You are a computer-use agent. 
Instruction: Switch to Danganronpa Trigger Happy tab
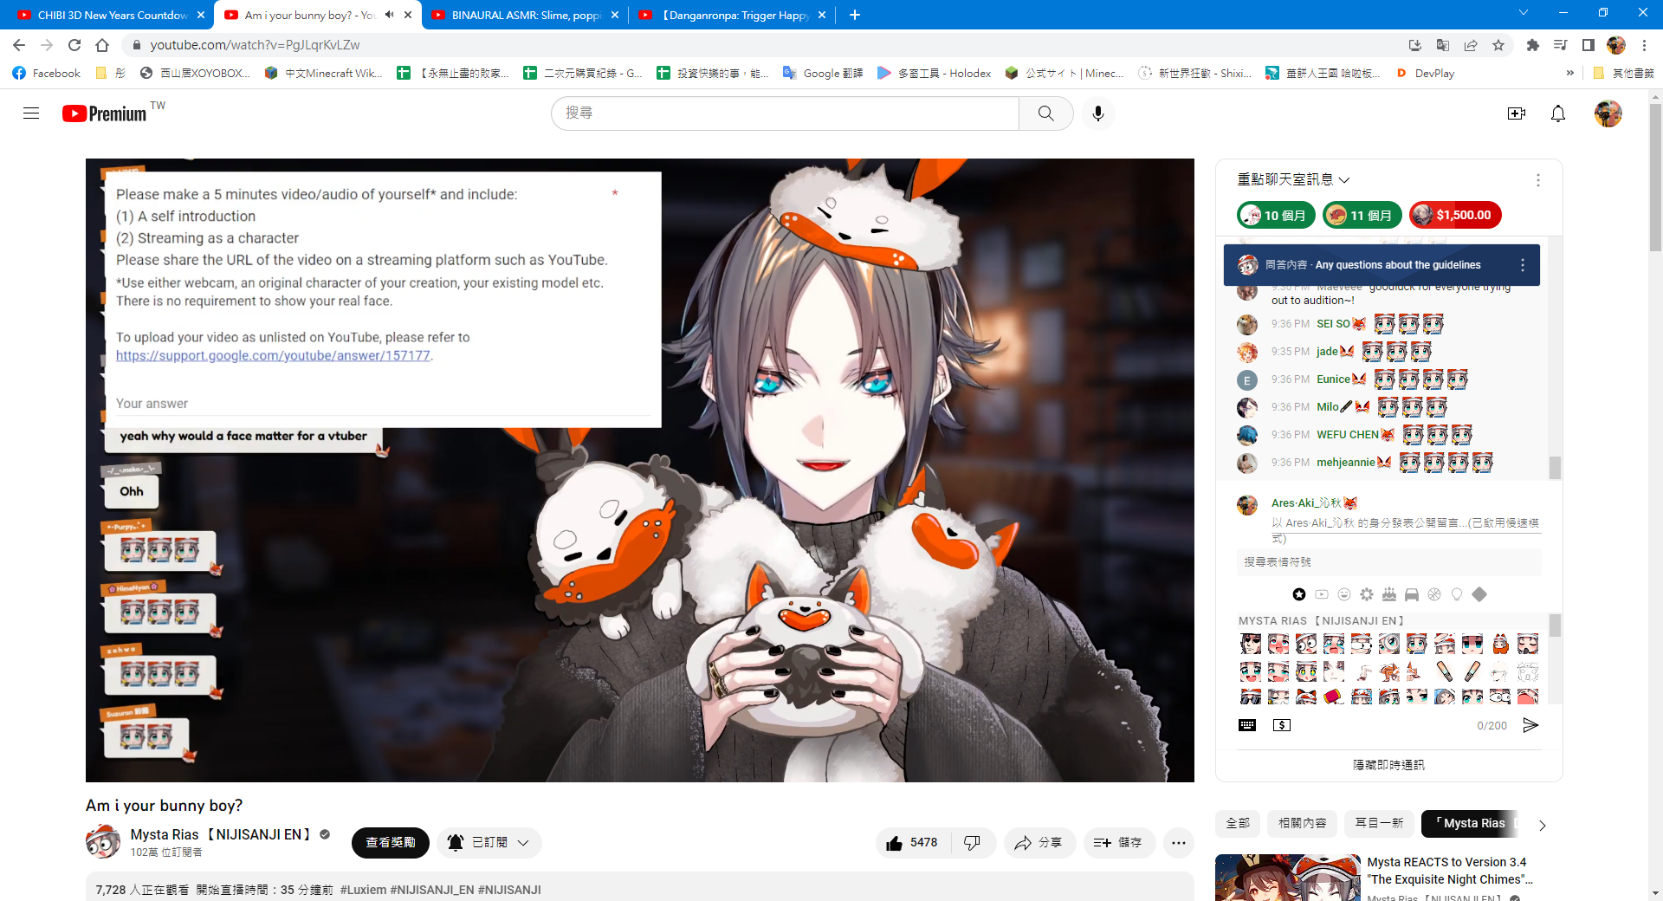tap(732, 15)
